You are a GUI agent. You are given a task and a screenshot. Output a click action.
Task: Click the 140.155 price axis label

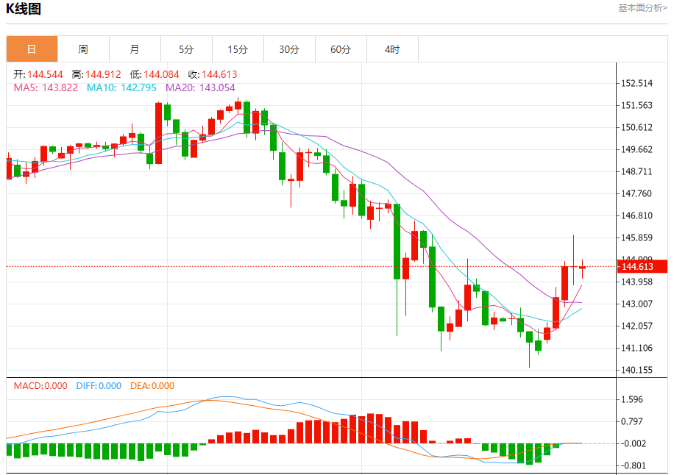pyautogui.click(x=637, y=370)
